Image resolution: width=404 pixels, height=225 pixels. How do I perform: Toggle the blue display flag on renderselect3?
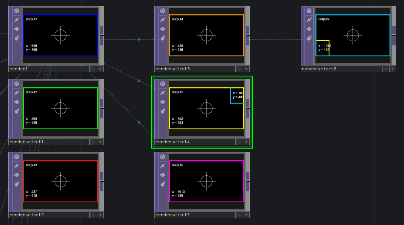click(x=239, y=69)
